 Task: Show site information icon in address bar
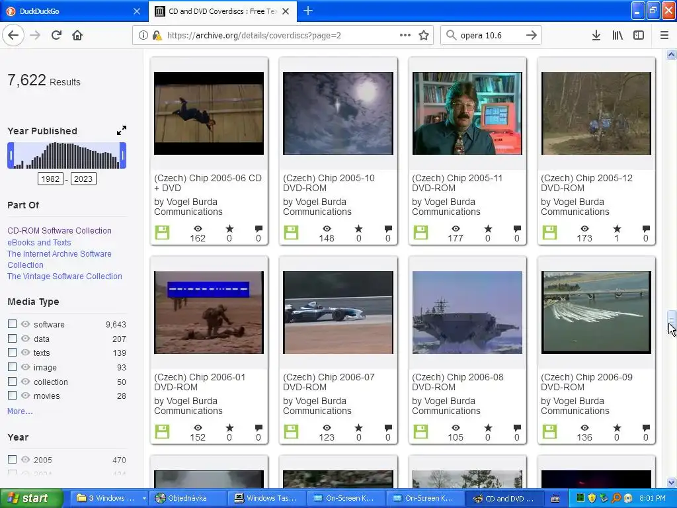tap(143, 36)
